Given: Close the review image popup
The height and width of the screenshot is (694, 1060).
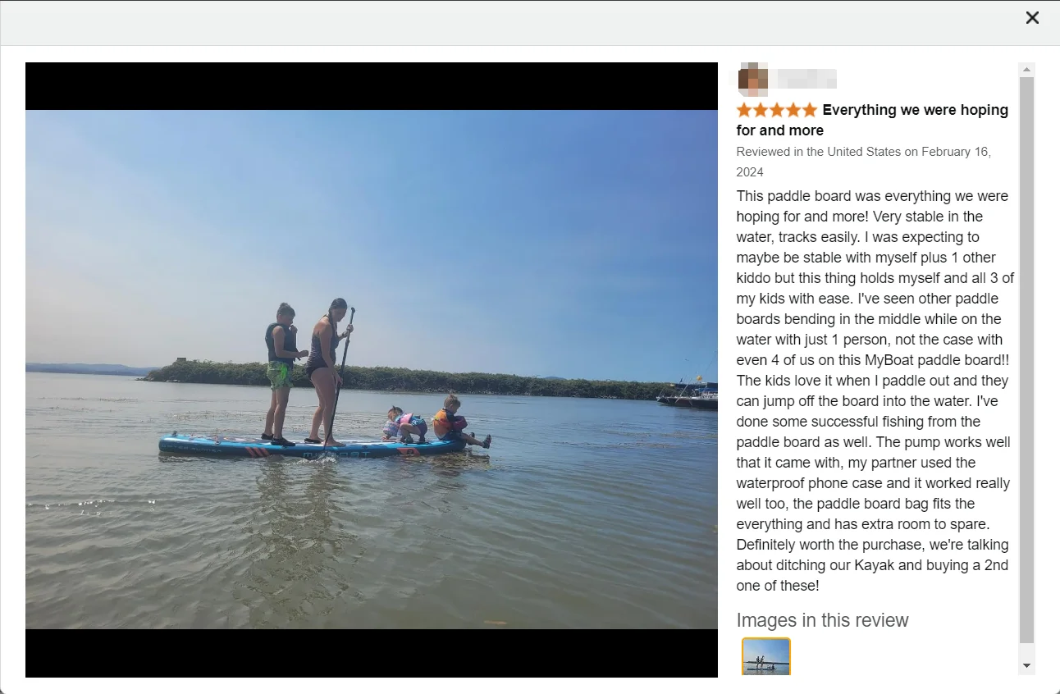Looking at the screenshot, I should click(x=1032, y=18).
